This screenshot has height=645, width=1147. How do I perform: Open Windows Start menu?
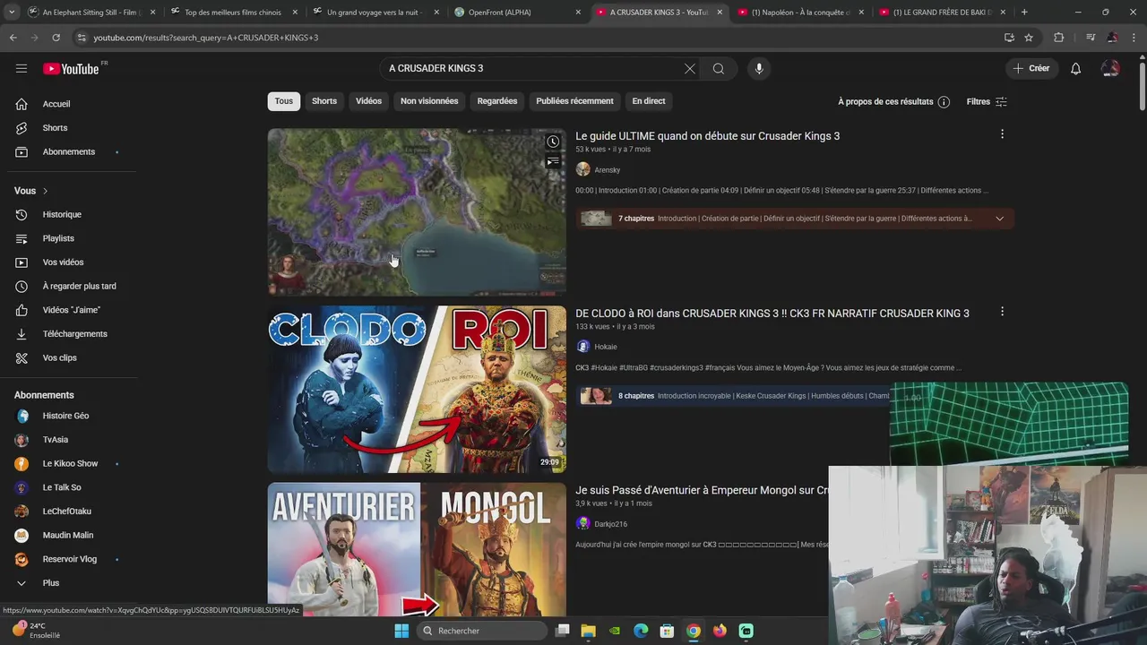pyautogui.click(x=401, y=631)
